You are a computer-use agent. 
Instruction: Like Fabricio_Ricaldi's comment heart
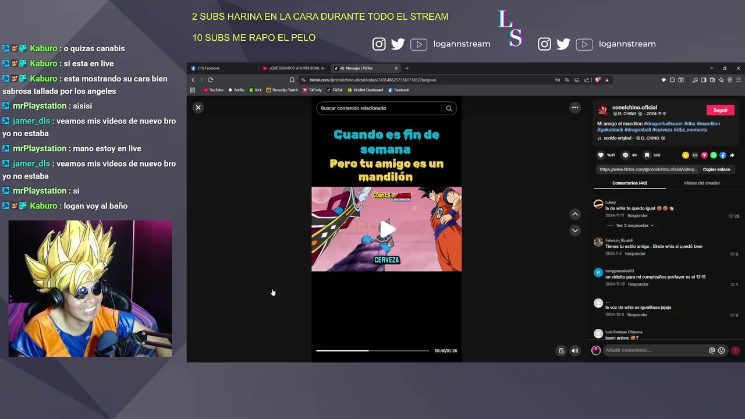(732, 254)
